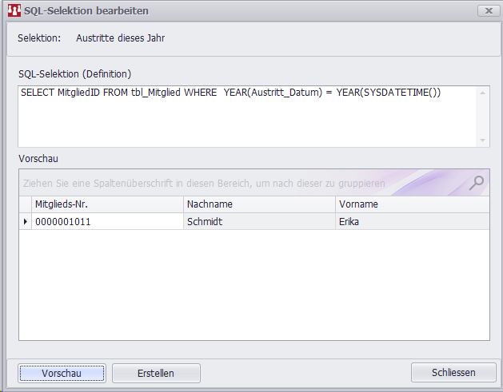
Task: Click the row indicator arrow beside 0000001011
Action: pos(25,221)
